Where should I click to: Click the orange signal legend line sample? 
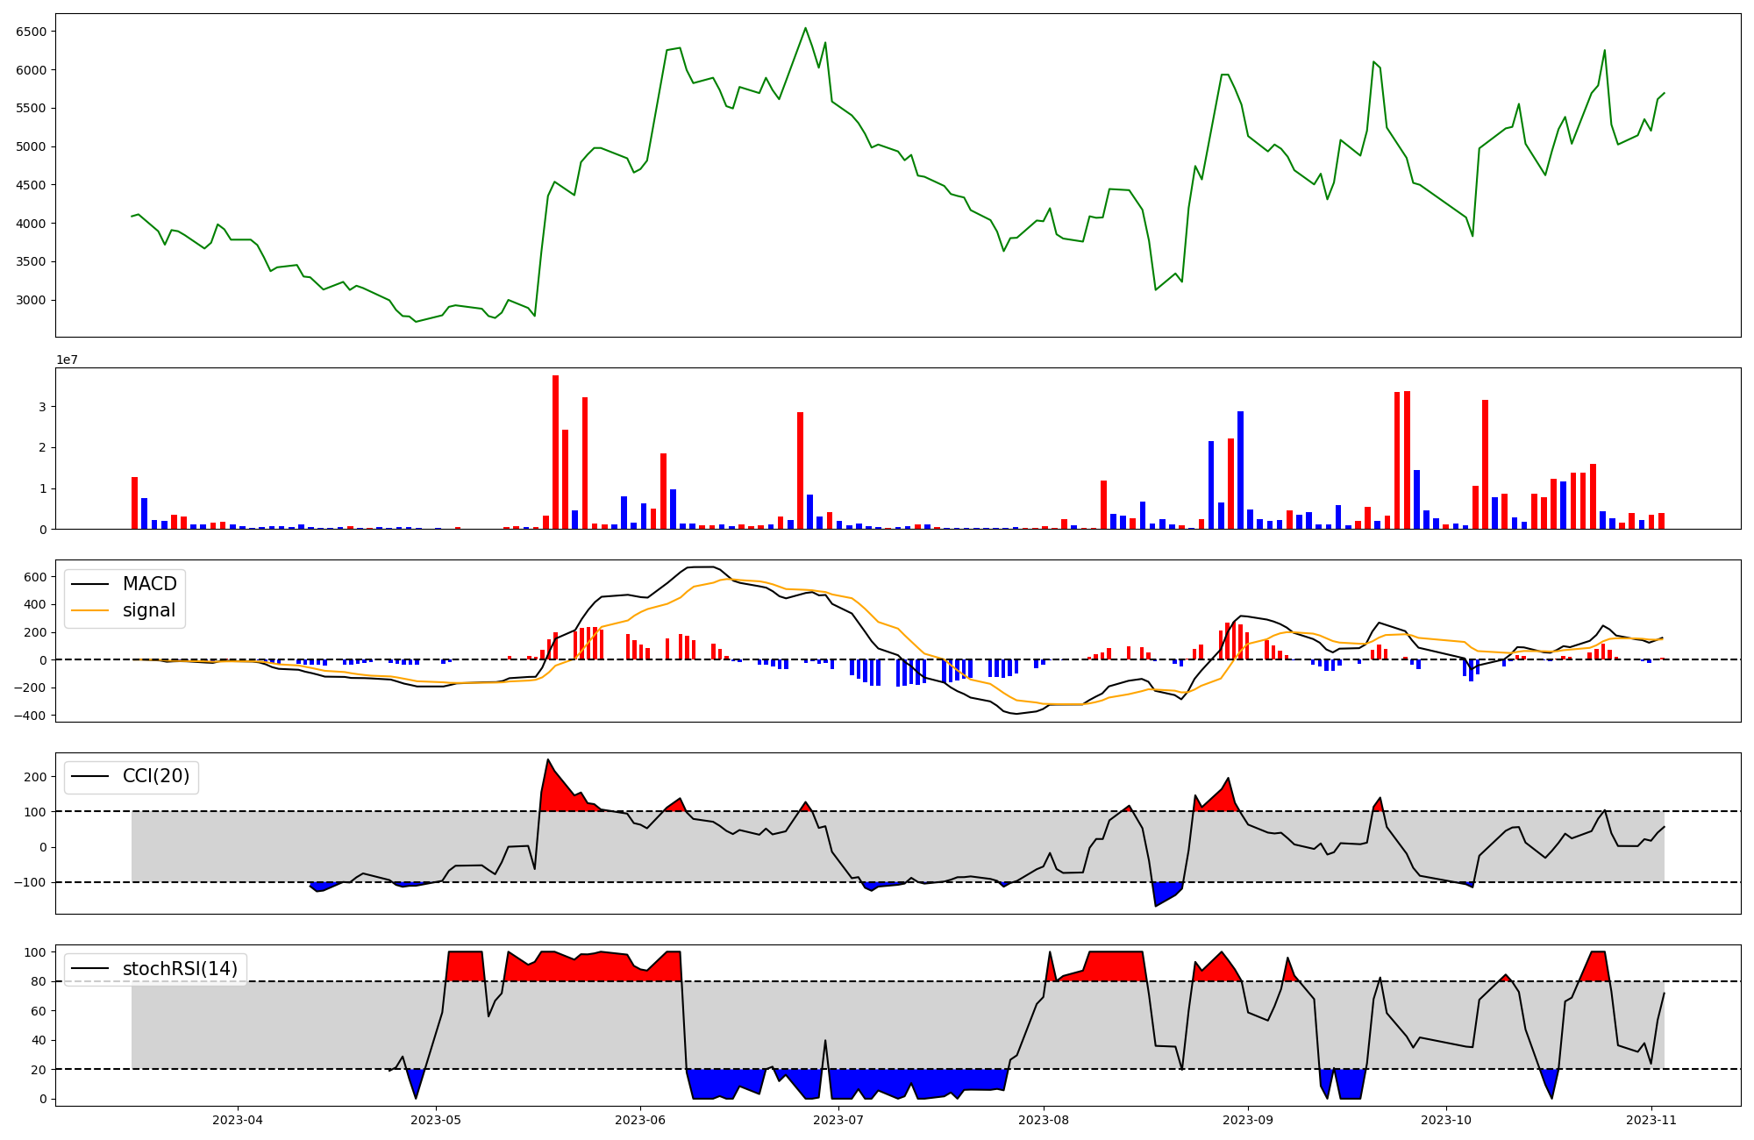coord(90,610)
